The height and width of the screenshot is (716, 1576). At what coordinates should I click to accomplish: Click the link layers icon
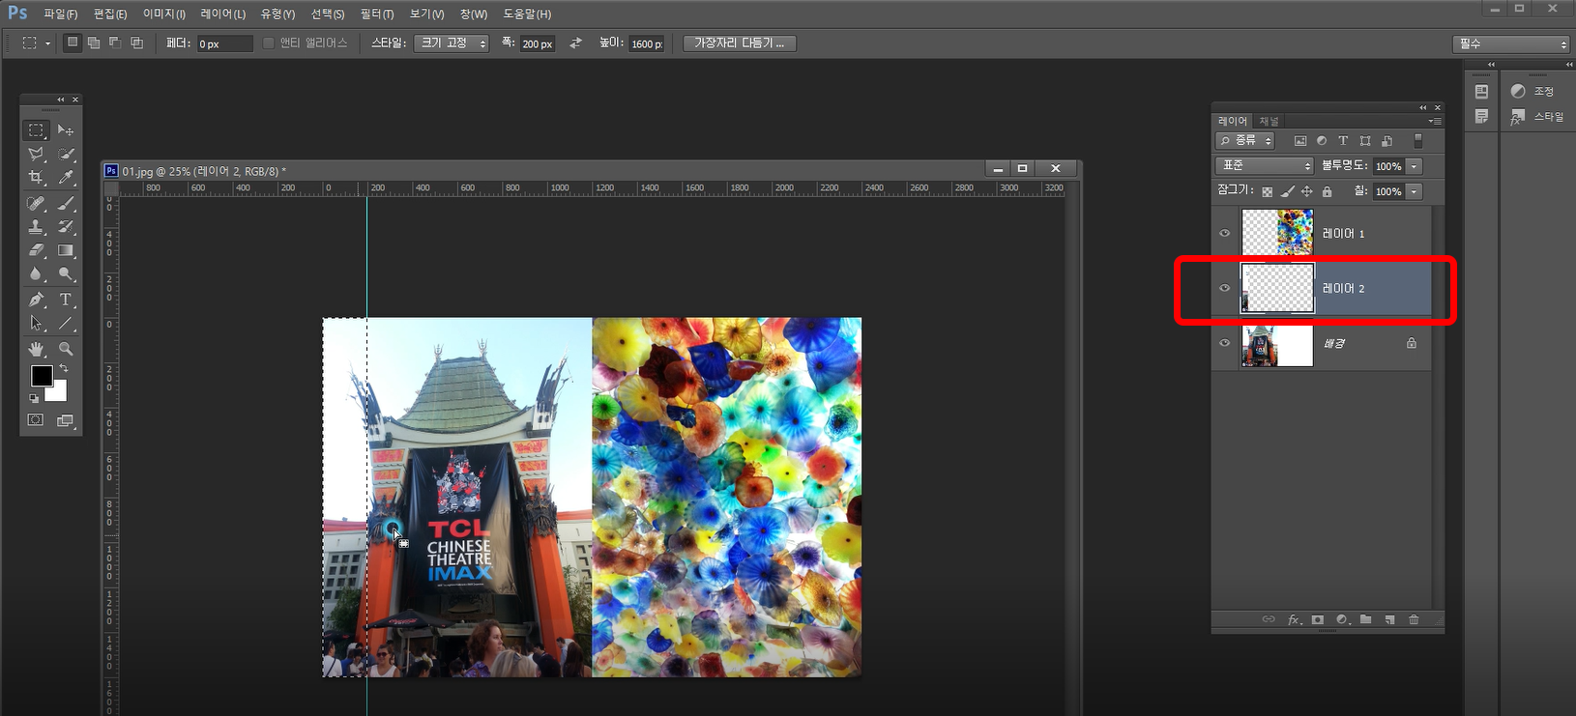(x=1269, y=619)
